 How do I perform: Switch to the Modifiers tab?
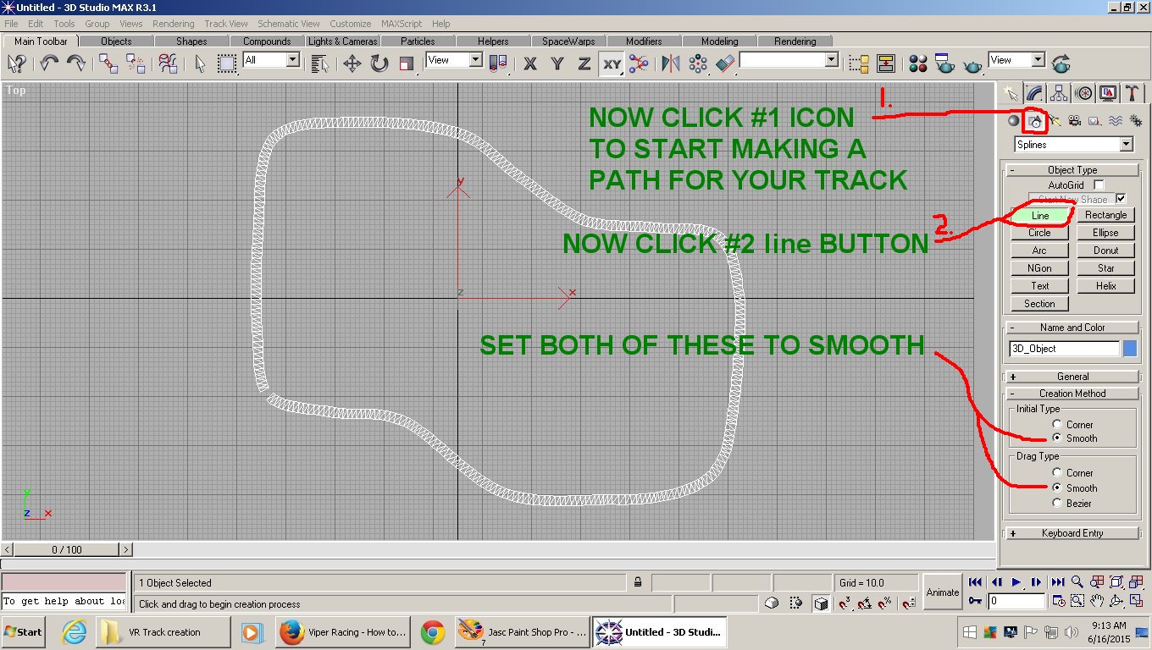click(644, 41)
